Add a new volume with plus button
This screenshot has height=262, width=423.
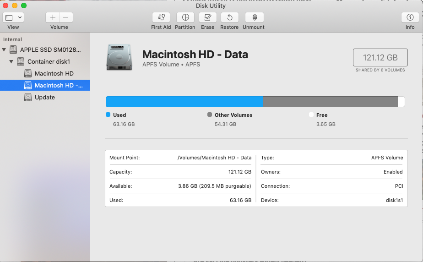(53, 17)
